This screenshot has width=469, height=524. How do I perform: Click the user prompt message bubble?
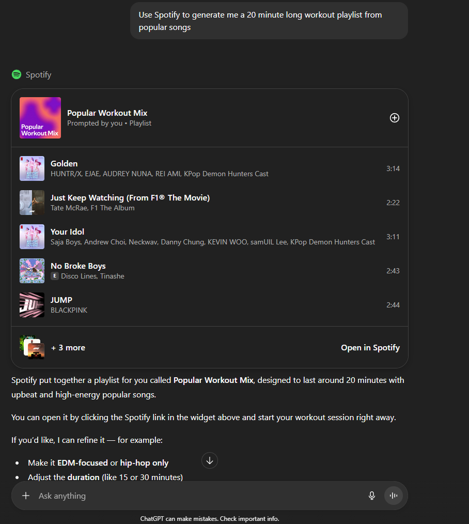tap(269, 21)
